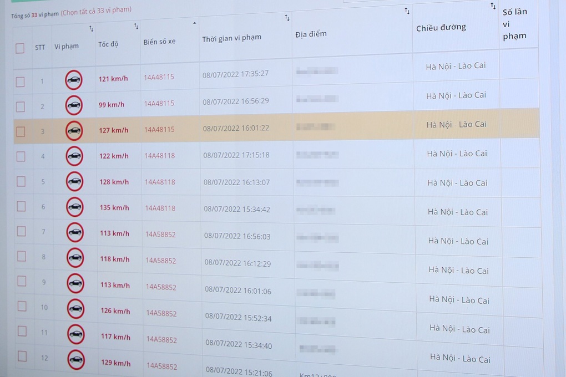Click time '08/07/2022 15:52:34'
566x377 pixels.
click(x=239, y=317)
